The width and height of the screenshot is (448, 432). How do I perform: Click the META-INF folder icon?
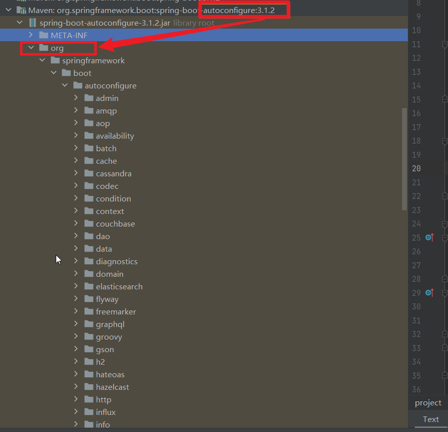(43, 35)
